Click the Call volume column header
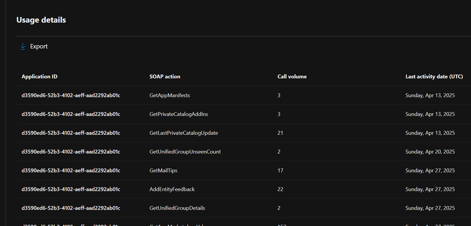This screenshot has width=471, height=226. (x=292, y=77)
